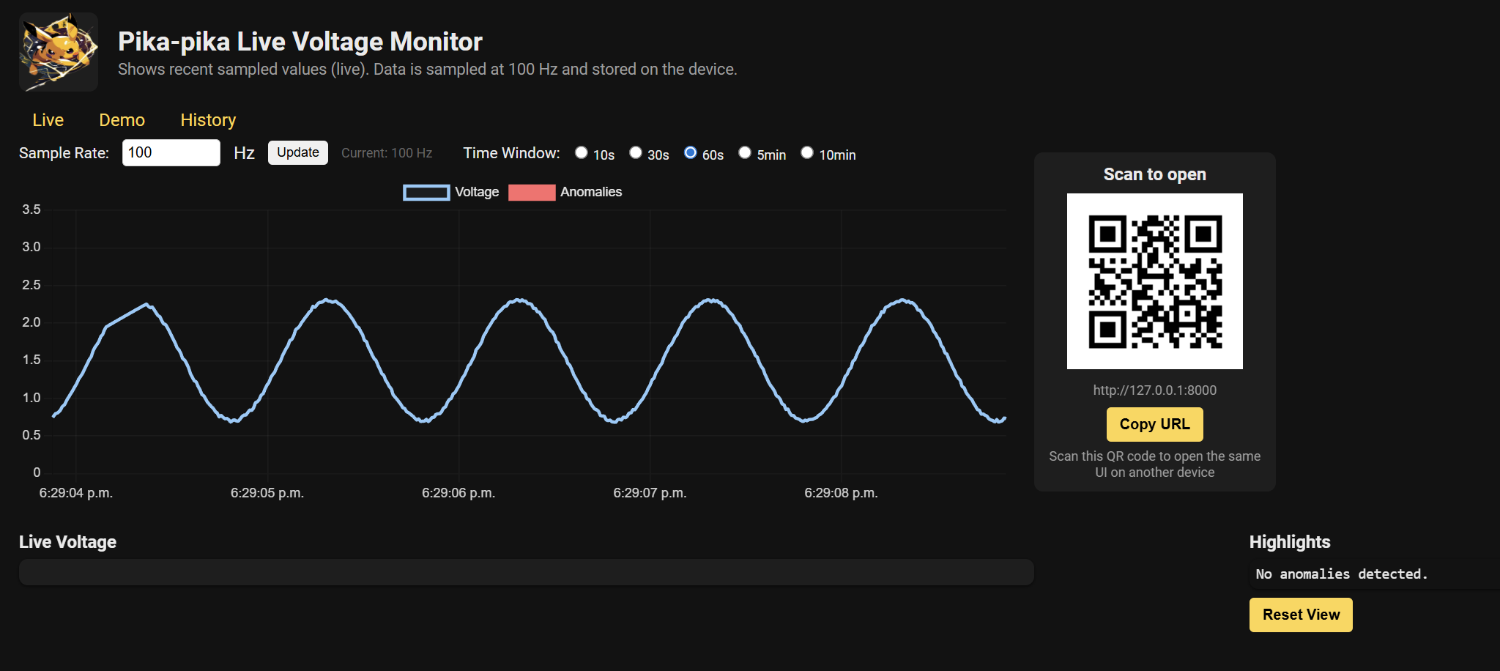The image size is (1500, 671).
Task: Click the Live Voltage readout bar
Action: tap(526, 573)
